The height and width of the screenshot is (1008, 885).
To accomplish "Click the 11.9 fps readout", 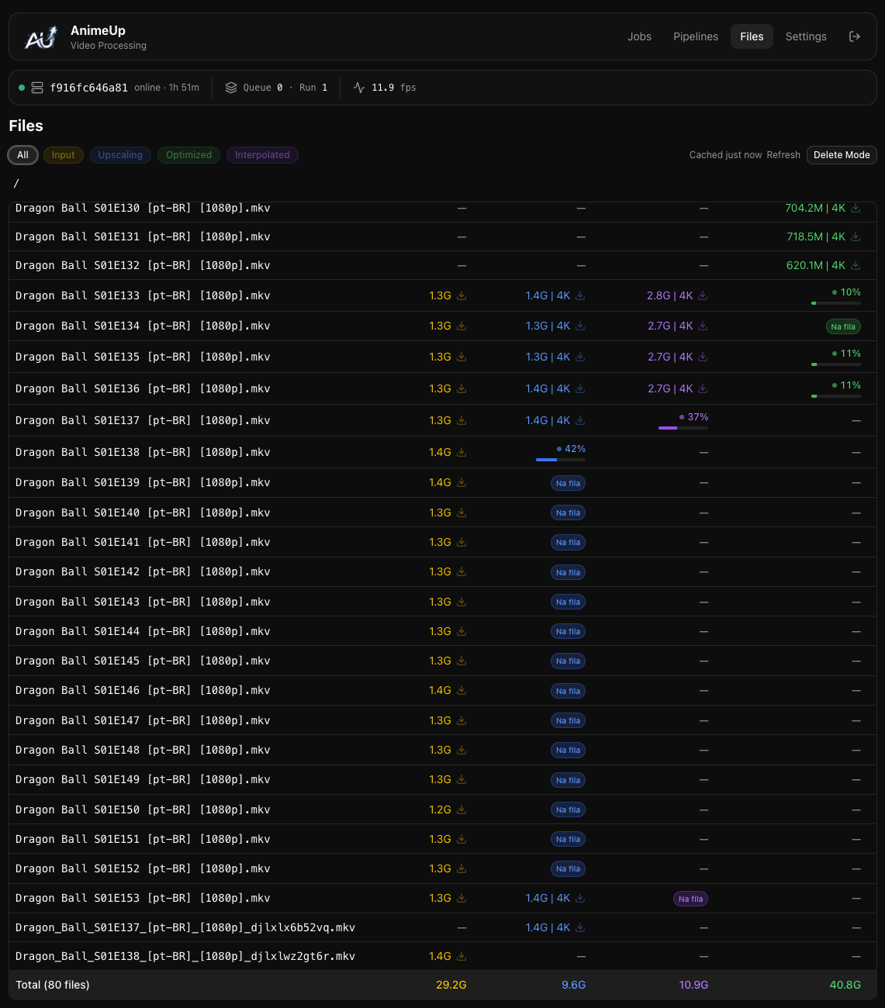I will point(394,88).
